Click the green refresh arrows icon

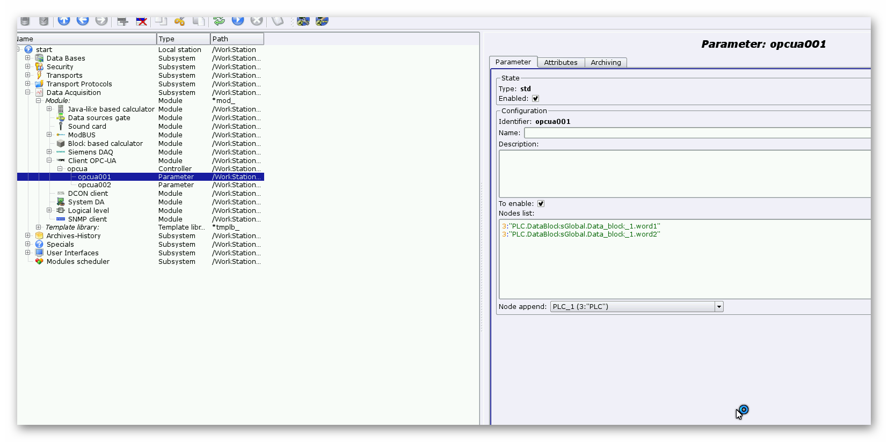[219, 21]
